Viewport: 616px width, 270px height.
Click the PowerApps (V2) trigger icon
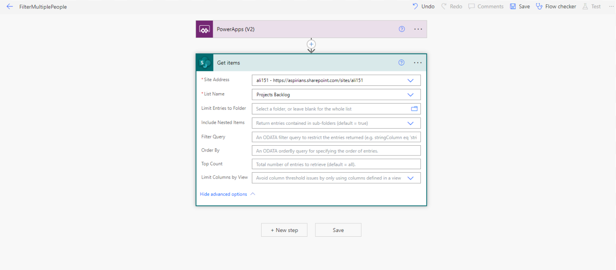[x=205, y=29]
